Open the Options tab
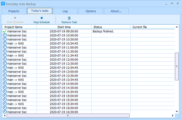The height and width of the screenshot is (120, 181). click(91, 11)
